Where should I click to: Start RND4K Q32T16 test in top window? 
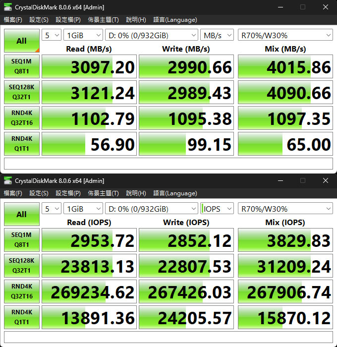click(x=22, y=118)
